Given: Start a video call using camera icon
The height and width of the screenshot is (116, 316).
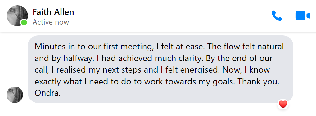Looking at the screenshot, I should point(303,16).
